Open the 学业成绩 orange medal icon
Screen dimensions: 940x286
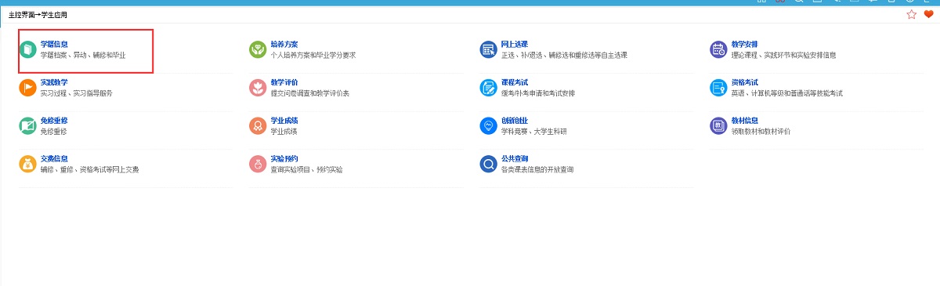[x=257, y=126]
